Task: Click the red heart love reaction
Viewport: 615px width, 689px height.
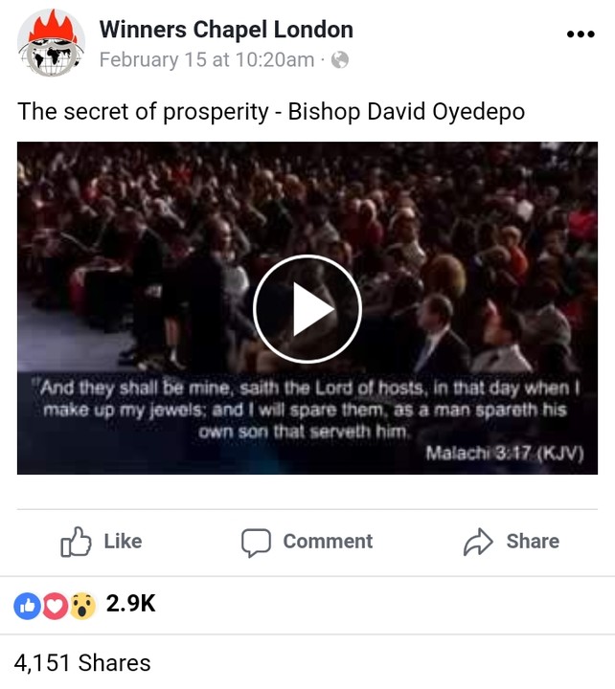Action: (55, 606)
